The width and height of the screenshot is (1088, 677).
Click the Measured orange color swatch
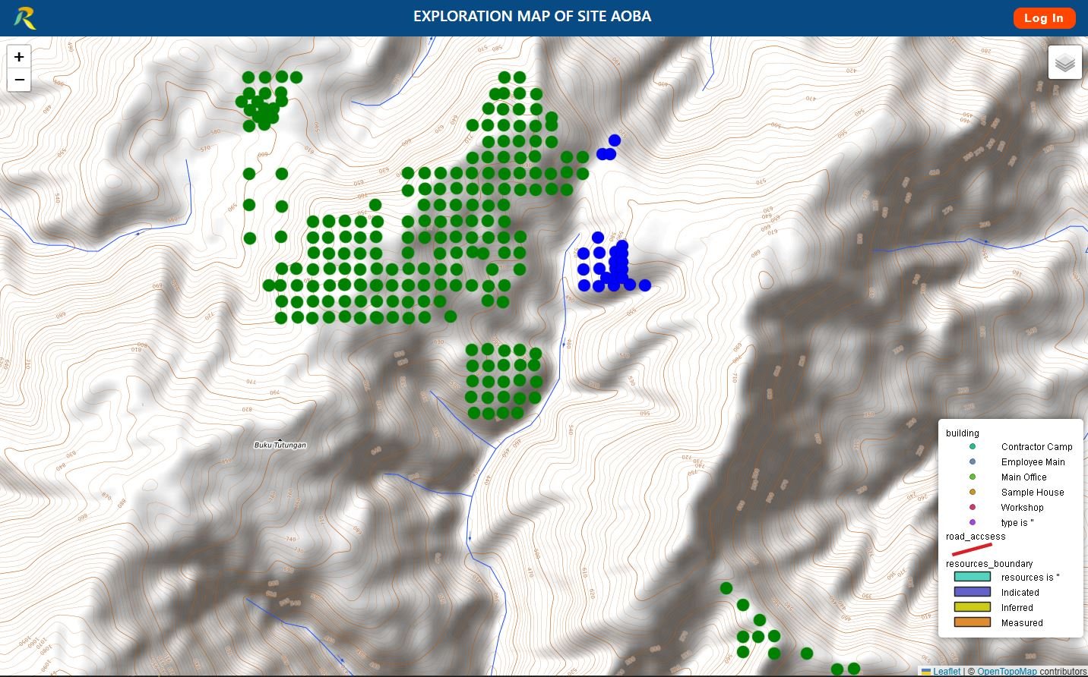pos(973,622)
